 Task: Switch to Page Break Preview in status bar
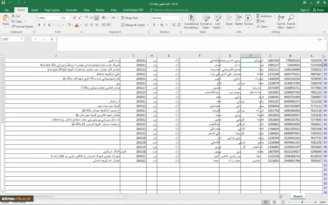tap(283, 202)
